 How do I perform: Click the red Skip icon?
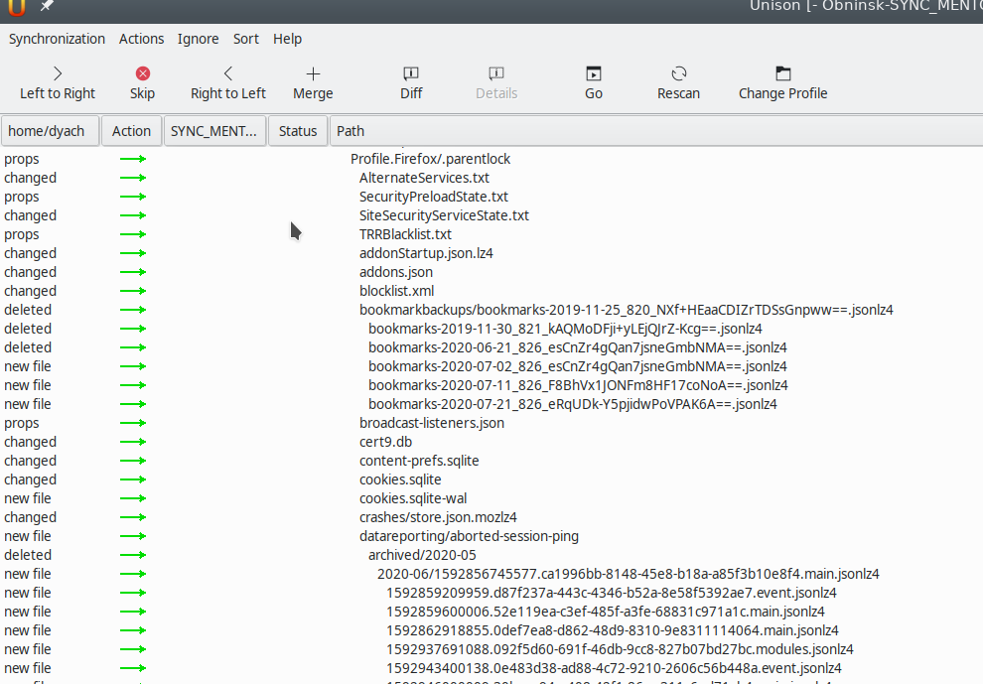pos(143,73)
